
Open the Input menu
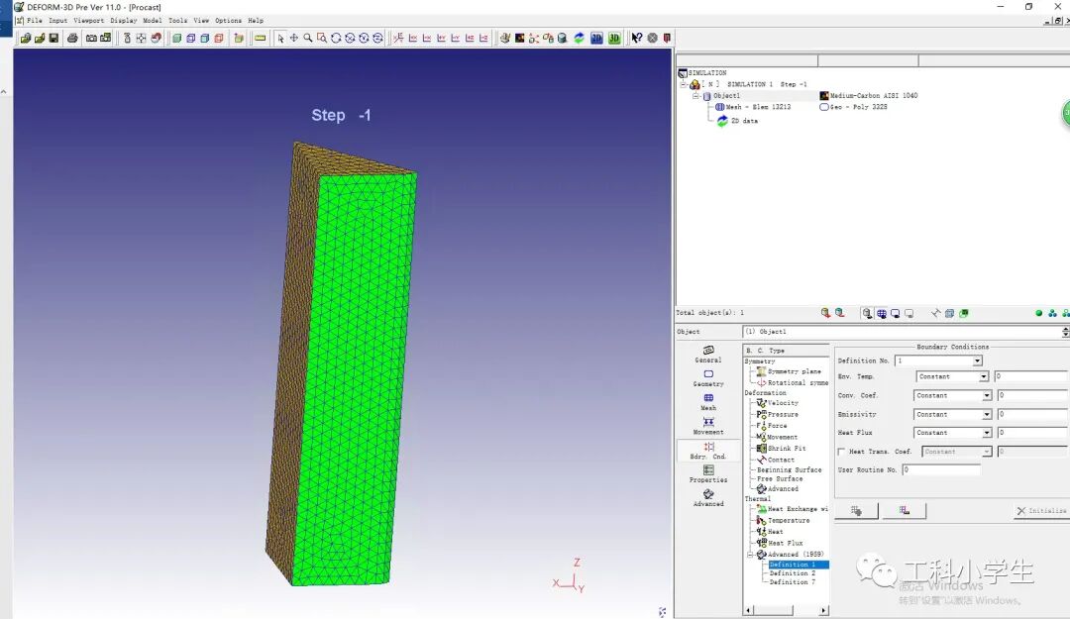(58, 21)
